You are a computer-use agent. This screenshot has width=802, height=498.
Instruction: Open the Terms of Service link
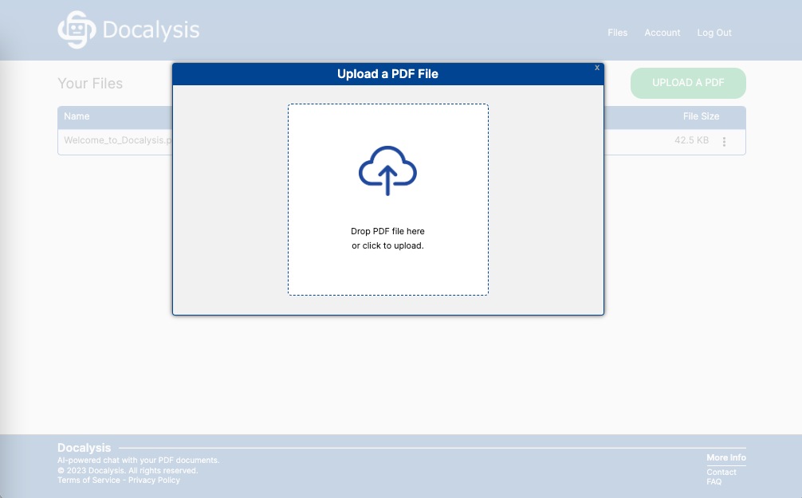[88, 480]
